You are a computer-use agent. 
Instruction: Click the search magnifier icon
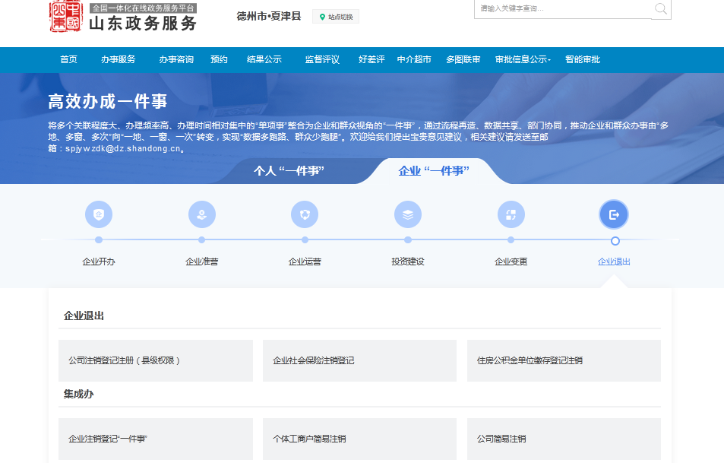tap(661, 9)
